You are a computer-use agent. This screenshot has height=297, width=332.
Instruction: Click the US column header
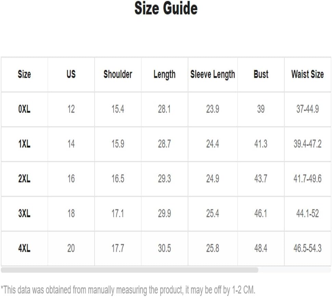pyautogui.click(x=71, y=74)
